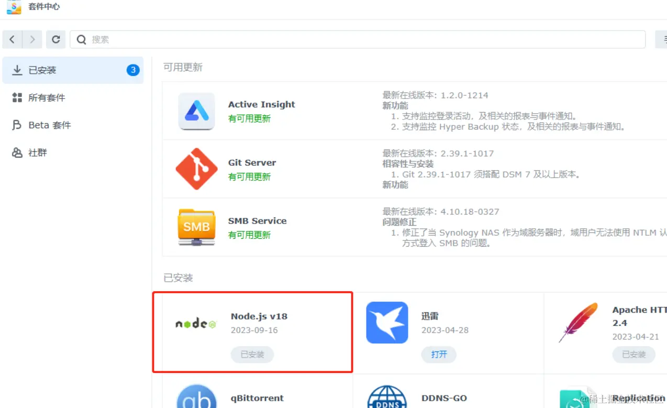Go forward with the right arrow button

pyautogui.click(x=32, y=39)
